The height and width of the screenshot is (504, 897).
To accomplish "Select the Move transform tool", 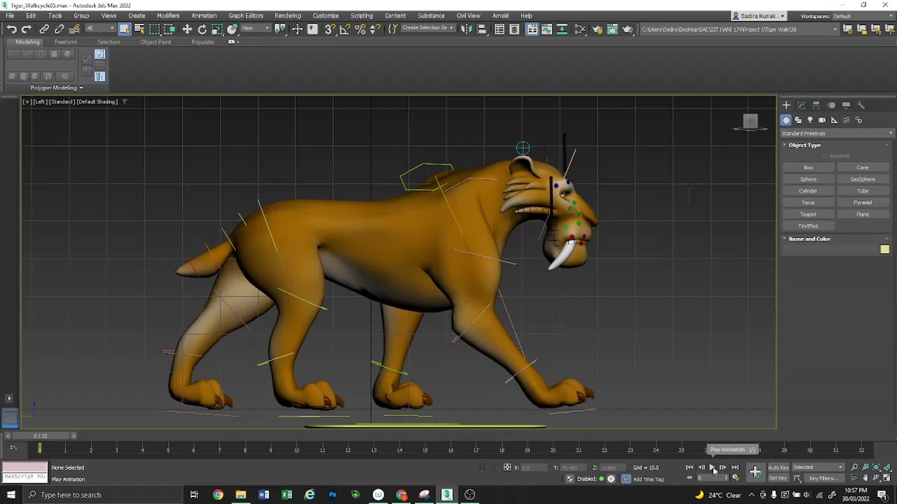I will pos(187,29).
